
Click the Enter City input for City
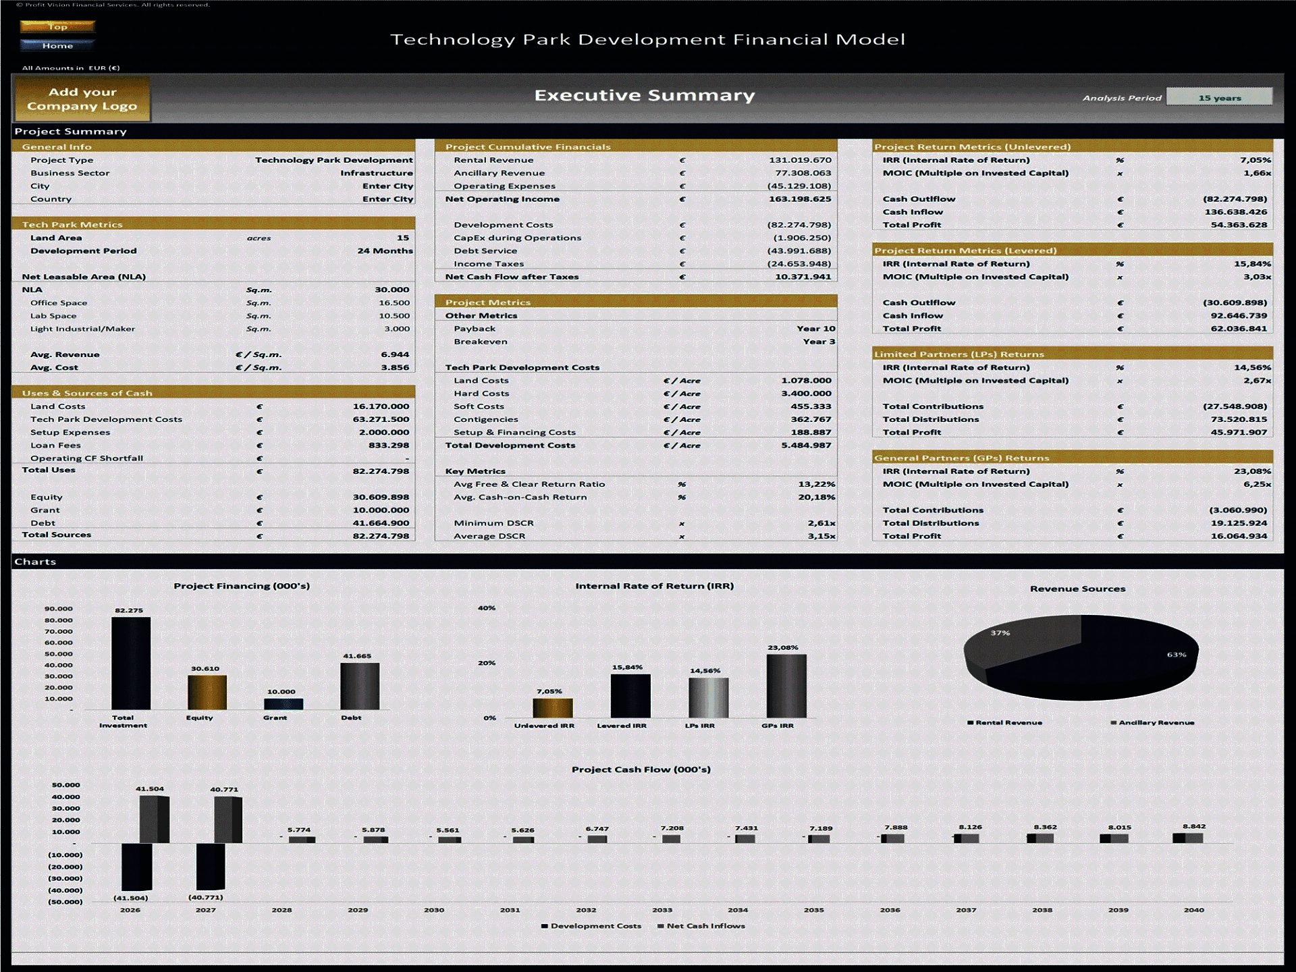tap(388, 186)
